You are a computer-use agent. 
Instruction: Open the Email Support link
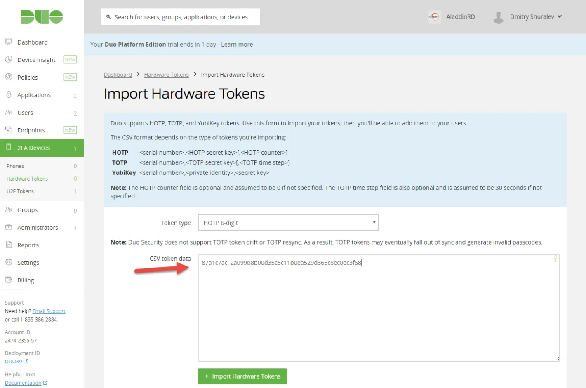click(x=49, y=311)
